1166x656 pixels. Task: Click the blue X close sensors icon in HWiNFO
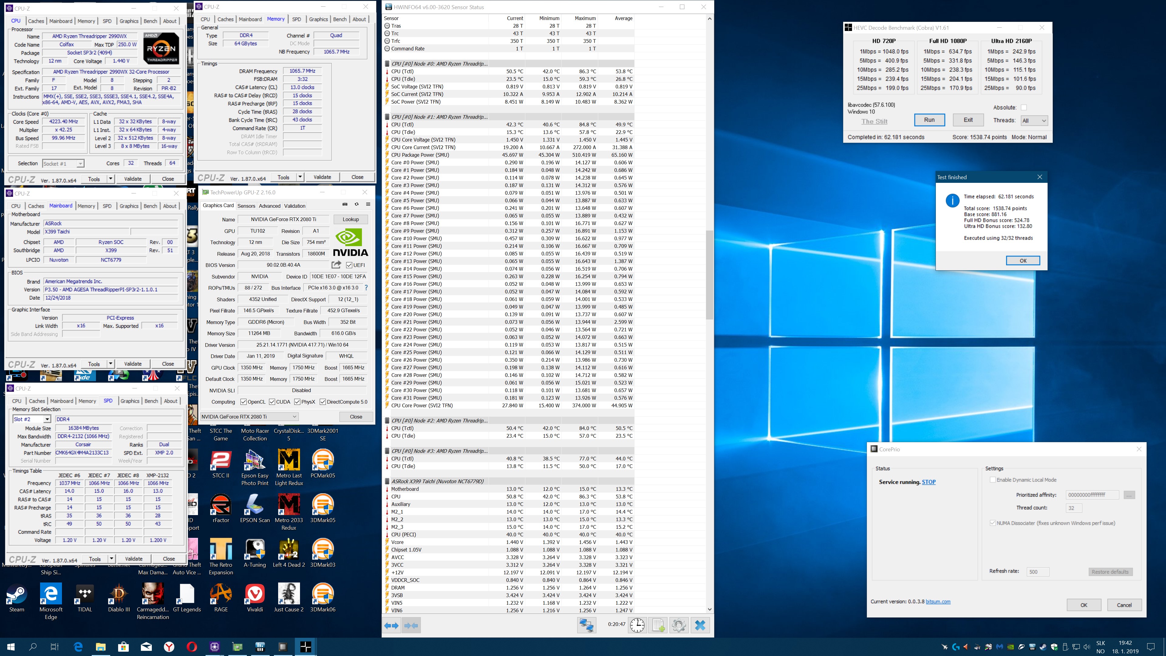coord(700,626)
